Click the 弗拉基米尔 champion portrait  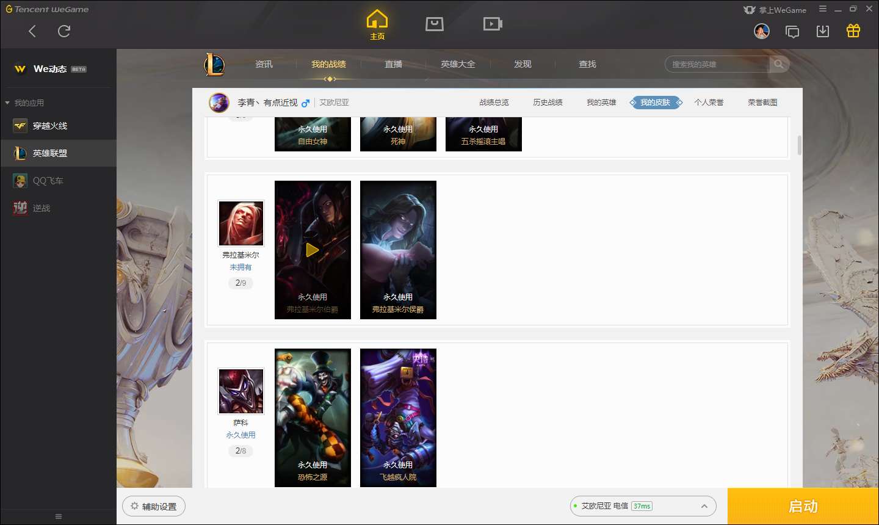pyautogui.click(x=241, y=223)
